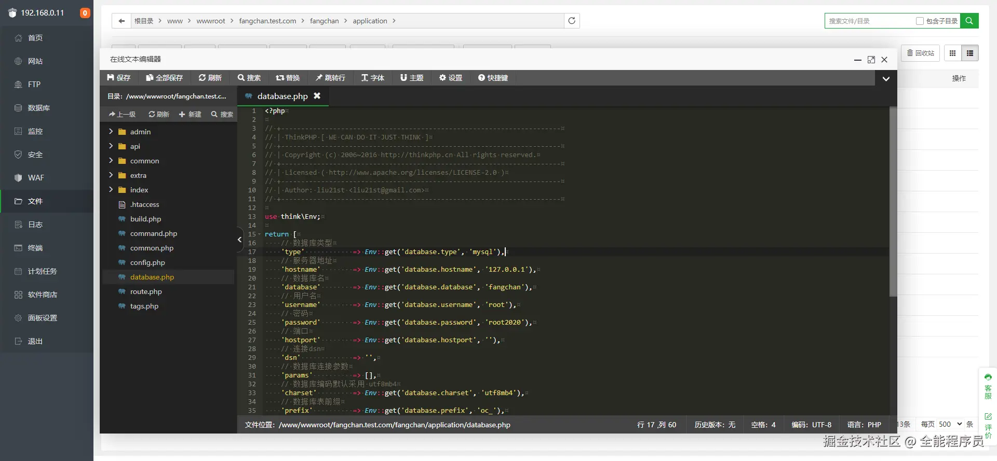
Task: Collapse the editor toolbar with chevron
Action: click(886, 79)
